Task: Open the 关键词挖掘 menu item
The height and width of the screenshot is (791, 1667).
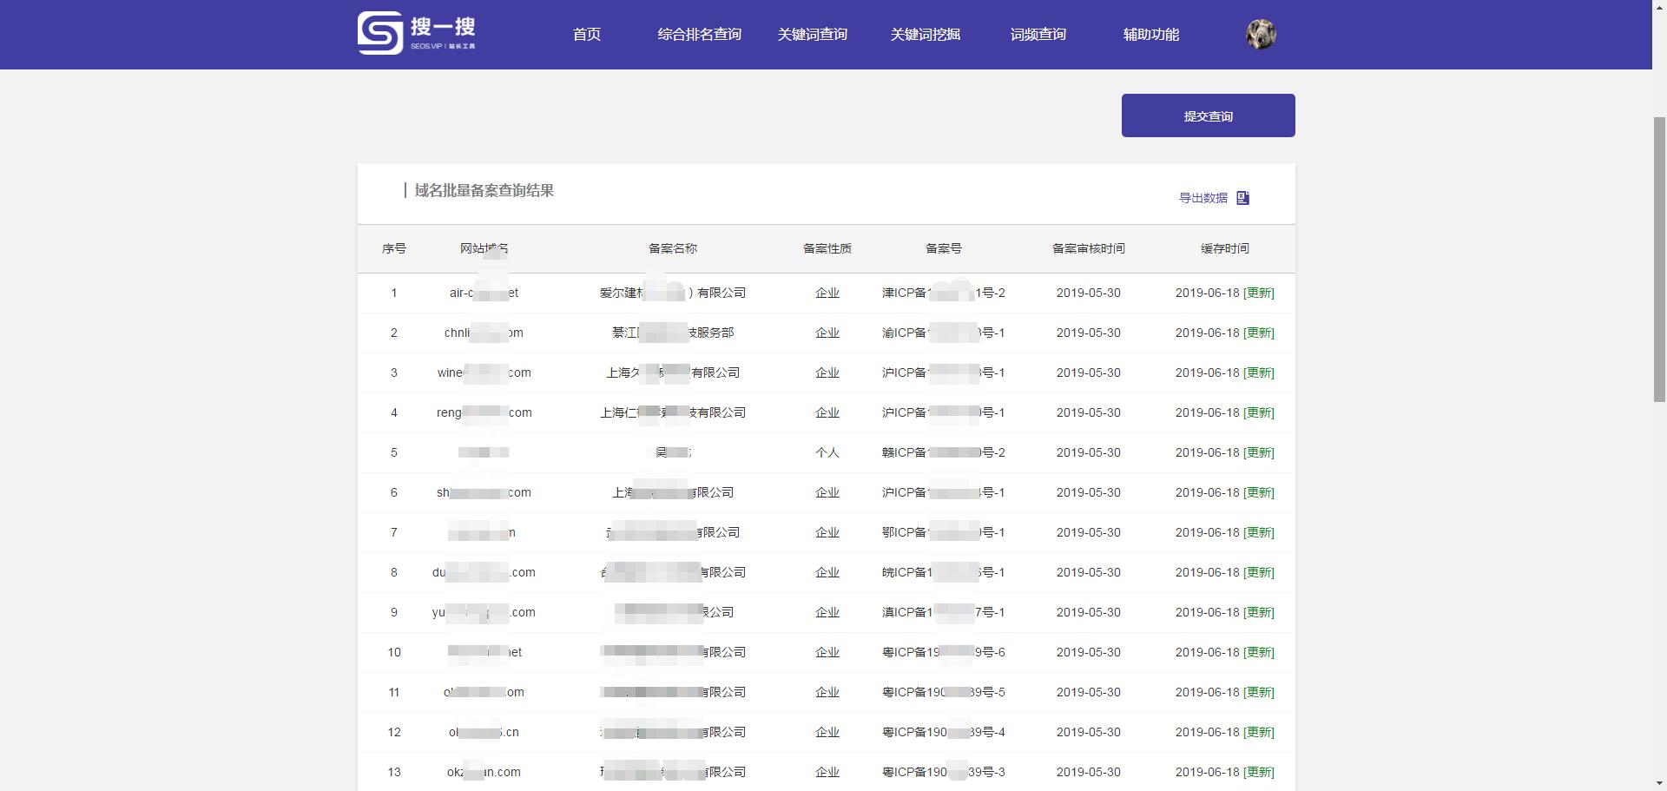Action: point(925,35)
